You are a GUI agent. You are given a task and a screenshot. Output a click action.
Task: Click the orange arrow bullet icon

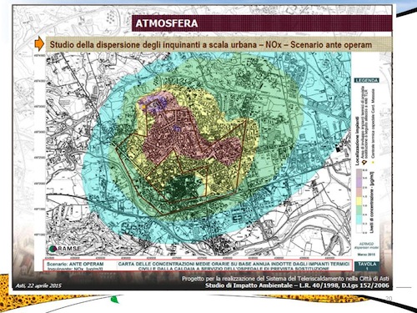coord(39,44)
